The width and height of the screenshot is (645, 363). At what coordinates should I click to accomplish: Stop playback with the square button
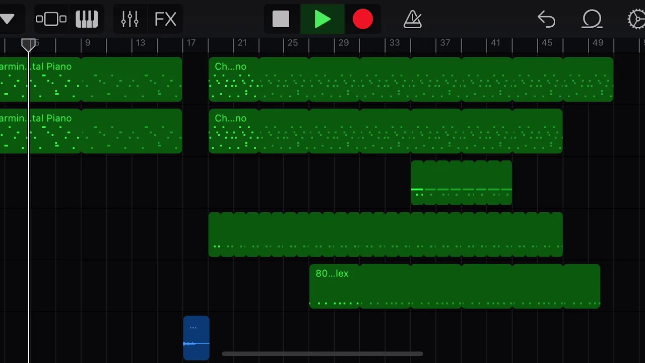click(281, 20)
